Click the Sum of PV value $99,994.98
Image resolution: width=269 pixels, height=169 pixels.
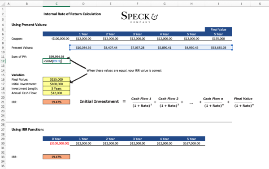pyautogui.click(x=56, y=56)
